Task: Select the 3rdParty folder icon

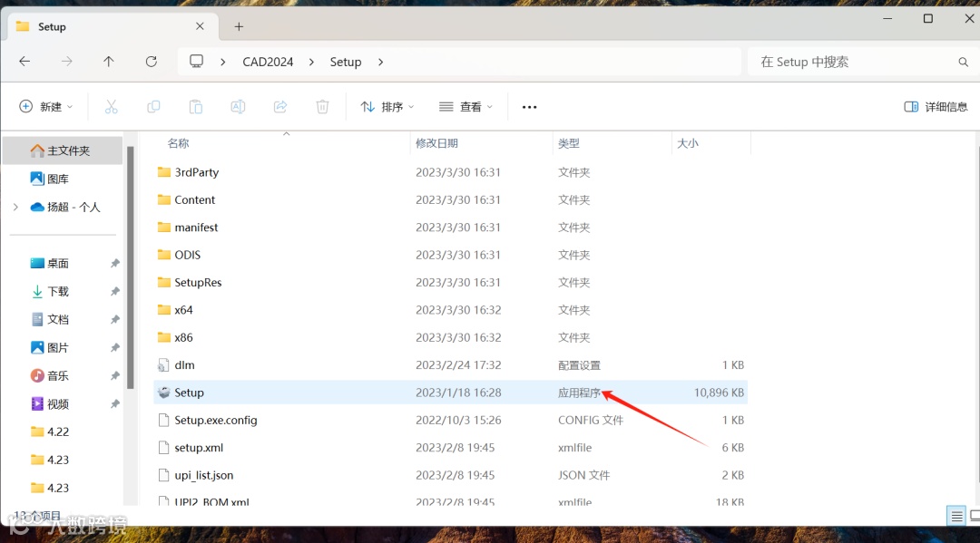Action: [163, 172]
